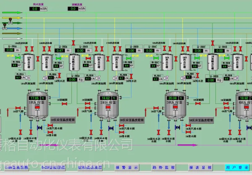Click green 排气阀 beside 1#B料高位槽
Screen dimensions: 252x175
click(x=58, y=58)
